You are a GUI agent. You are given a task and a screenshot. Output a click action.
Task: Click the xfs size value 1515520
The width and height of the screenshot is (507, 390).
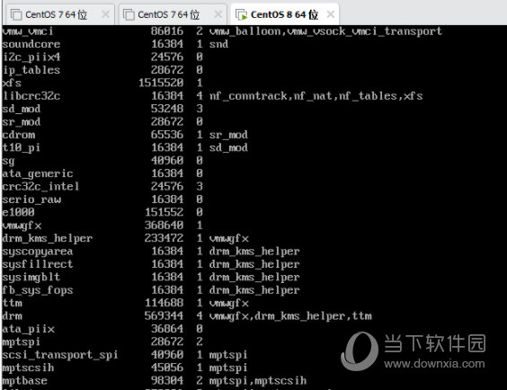[x=161, y=83]
